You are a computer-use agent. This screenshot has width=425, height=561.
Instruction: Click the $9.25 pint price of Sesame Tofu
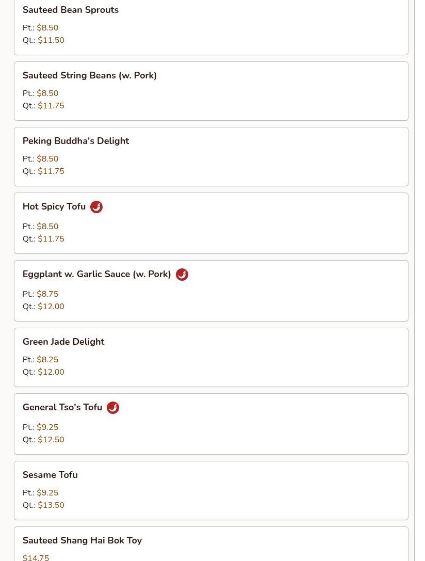tap(47, 493)
